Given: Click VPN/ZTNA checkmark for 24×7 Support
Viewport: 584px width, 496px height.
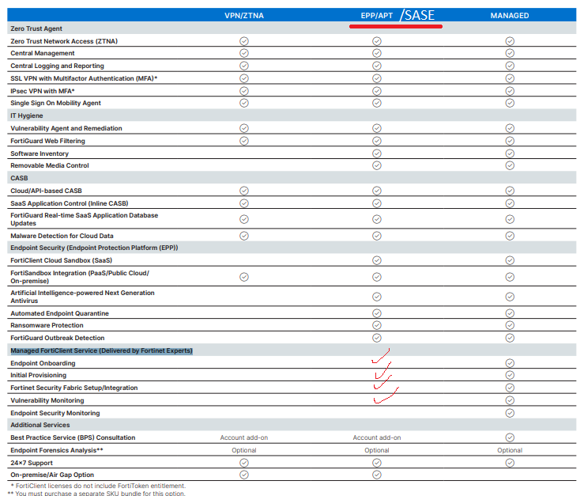Looking at the screenshot, I should [x=244, y=463].
